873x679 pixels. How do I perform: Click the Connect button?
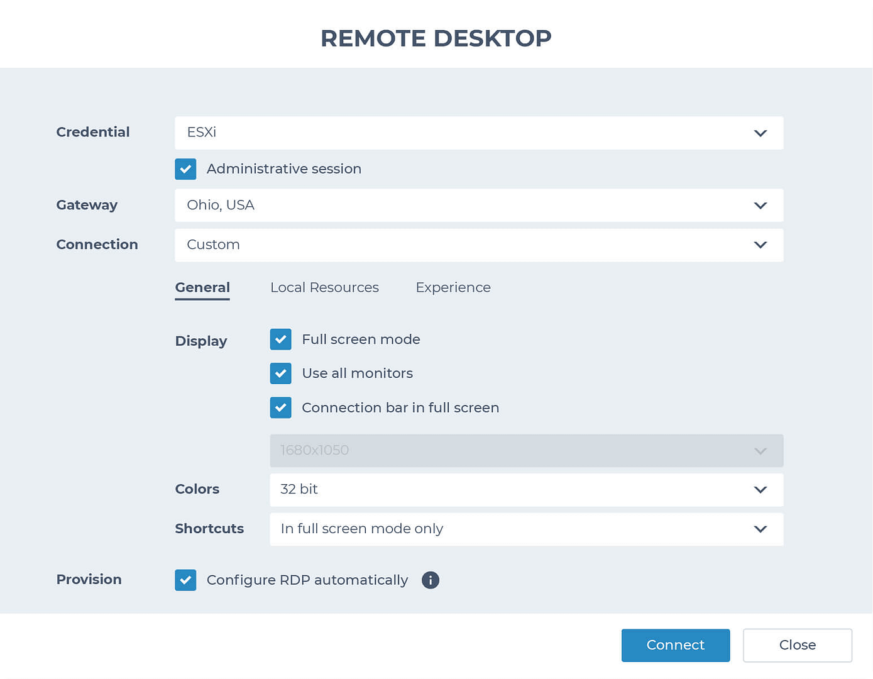(x=676, y=645)
